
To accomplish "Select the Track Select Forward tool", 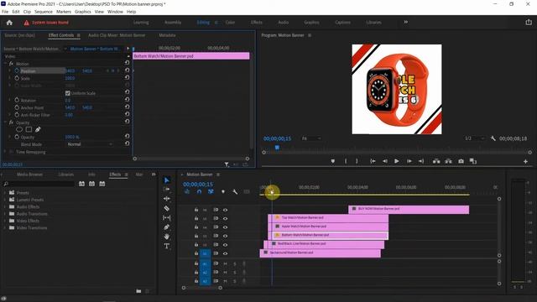I will coord(167,190).
